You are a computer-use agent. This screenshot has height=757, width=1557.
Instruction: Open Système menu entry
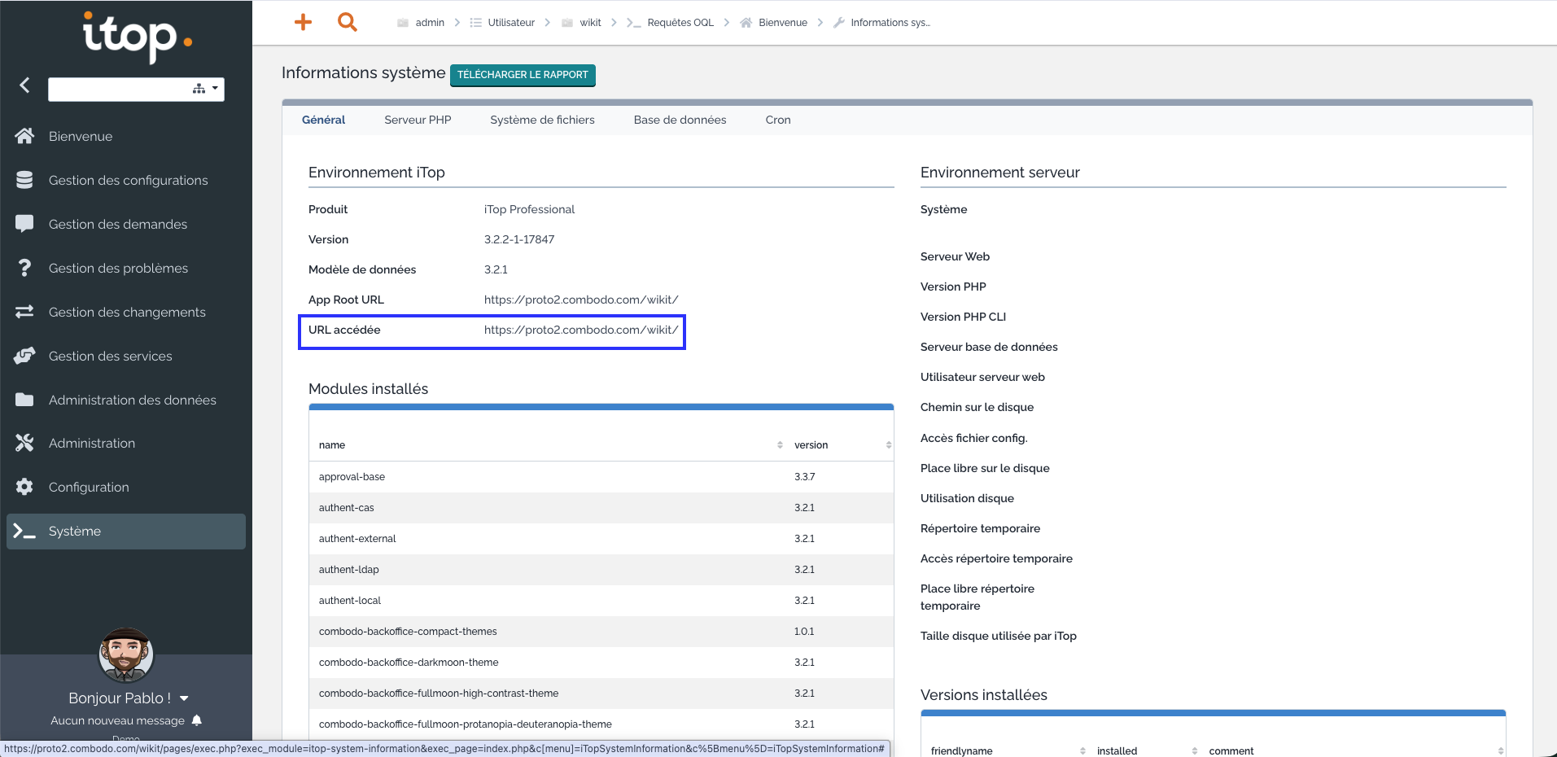(x=126, y=531)
